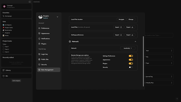Open the Preferences settings tab

tap(49, 28)
